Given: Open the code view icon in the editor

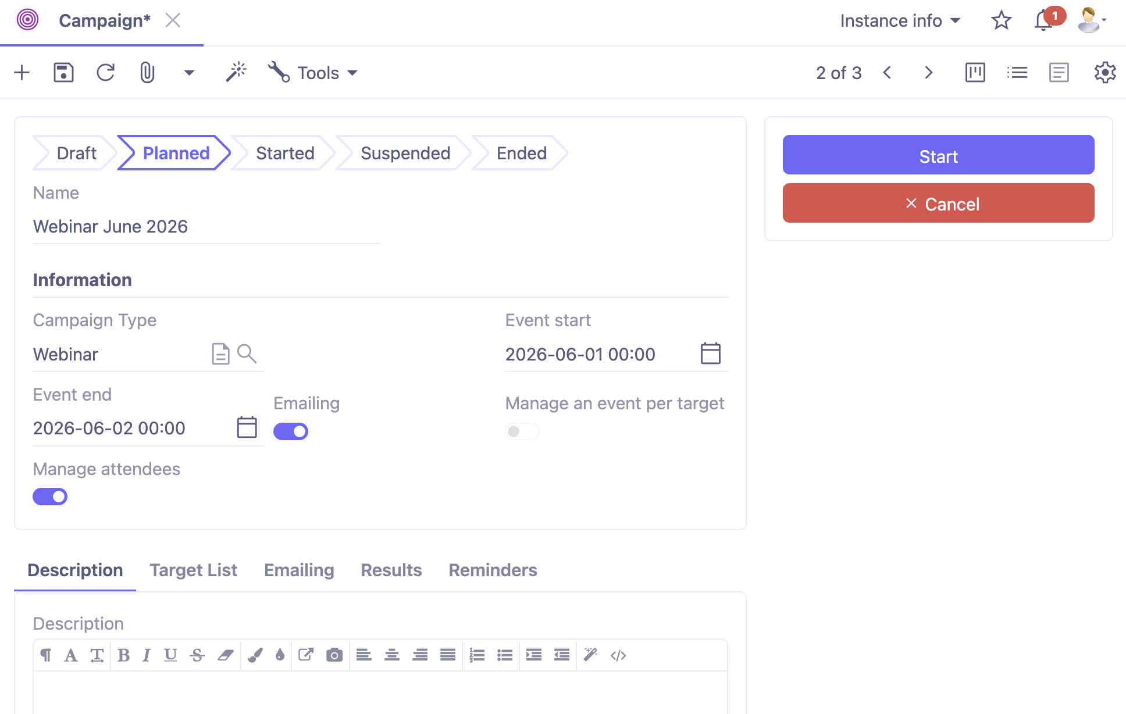Looking at the screenshot, I should click(618, 655).
